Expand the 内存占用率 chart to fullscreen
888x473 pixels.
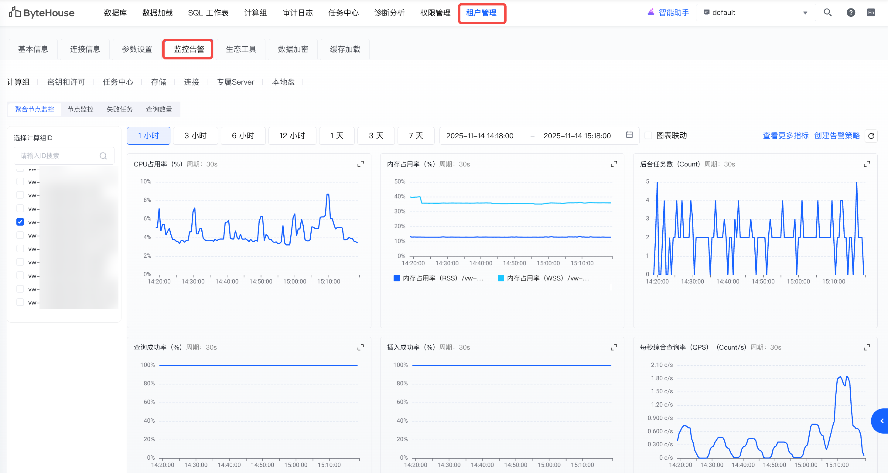(x=613, y=164)
